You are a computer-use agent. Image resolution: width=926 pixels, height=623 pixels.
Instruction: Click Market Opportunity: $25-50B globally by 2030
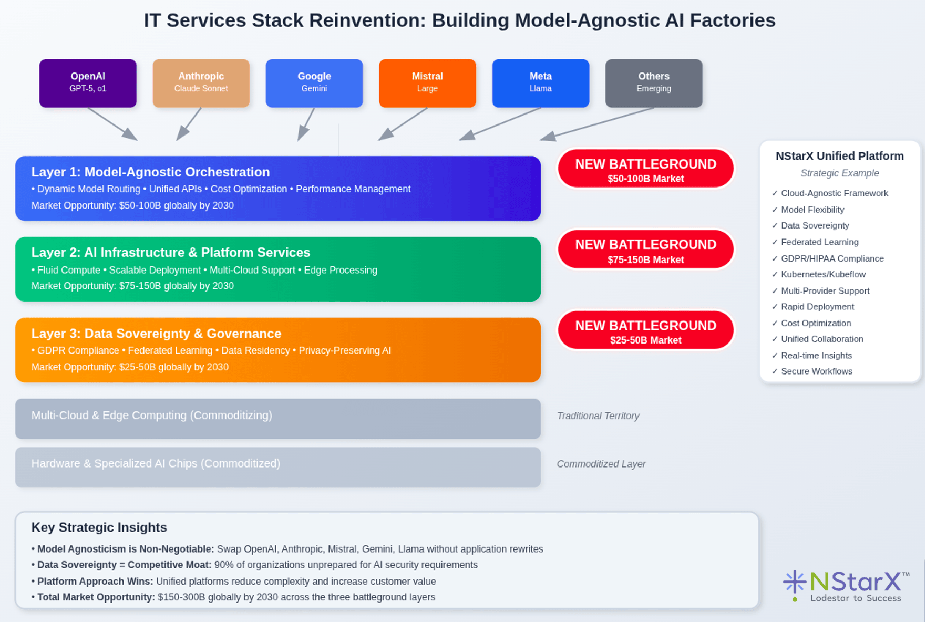pos(130,367)
